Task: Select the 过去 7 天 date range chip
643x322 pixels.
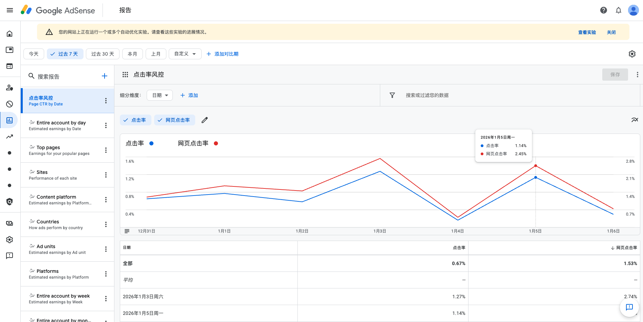Action: (65, 54)
